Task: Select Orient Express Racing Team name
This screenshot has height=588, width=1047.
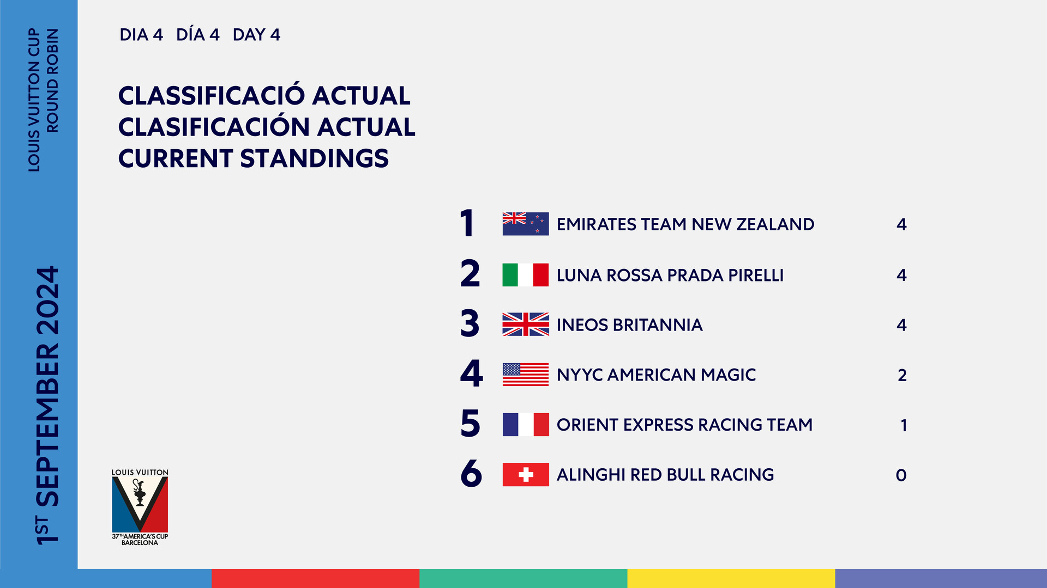Action: click(684, 425)
